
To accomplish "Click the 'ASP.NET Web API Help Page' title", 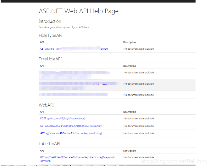I will (79, 11).
